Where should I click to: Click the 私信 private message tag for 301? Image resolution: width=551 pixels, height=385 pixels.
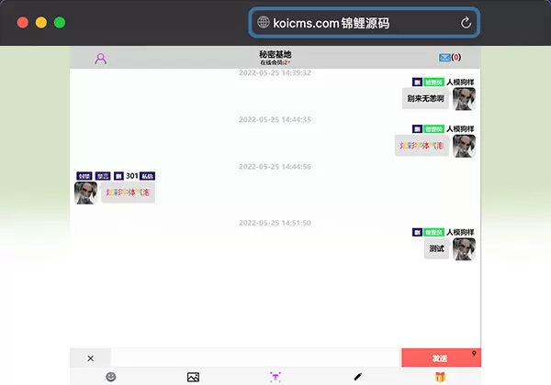point(147,176)
